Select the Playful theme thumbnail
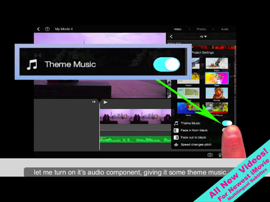270x202 pixels. (188, 79)
